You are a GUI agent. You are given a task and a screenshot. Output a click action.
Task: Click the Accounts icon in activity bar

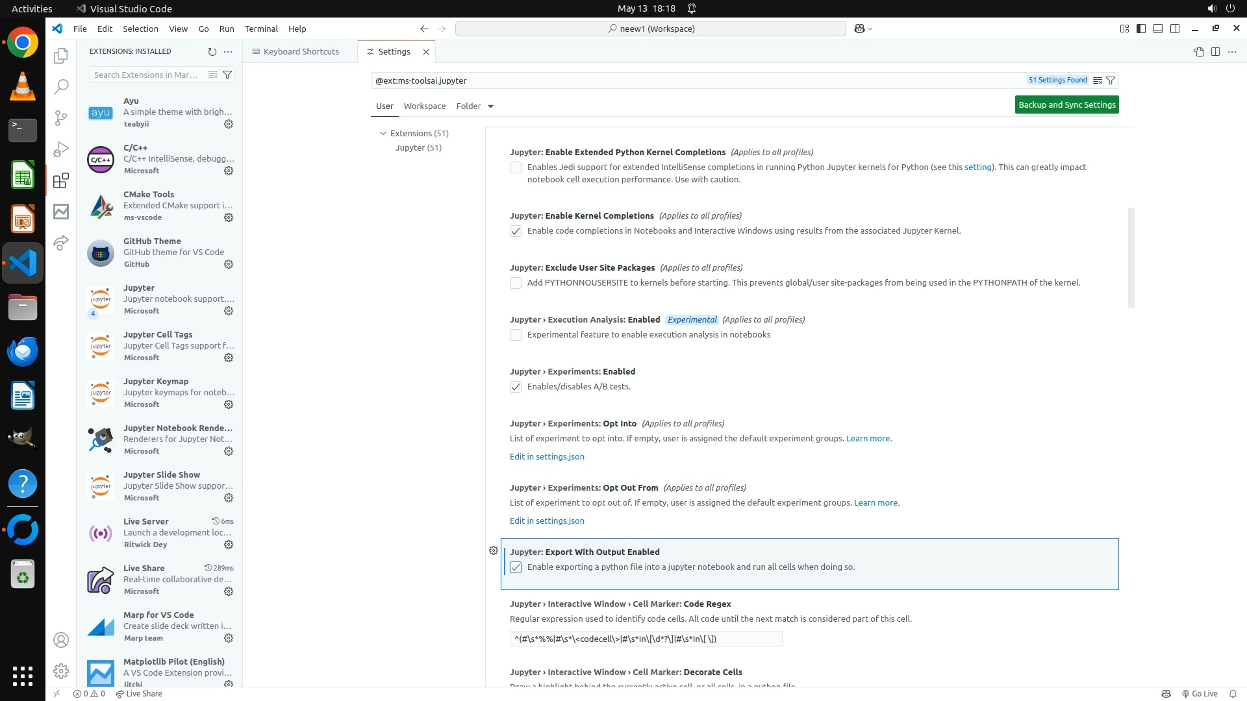61,640
